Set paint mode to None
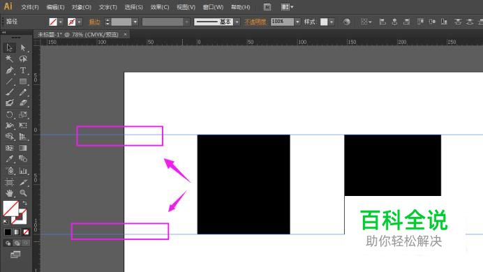The width and height of the screenshot is (483, 272). 26,232
